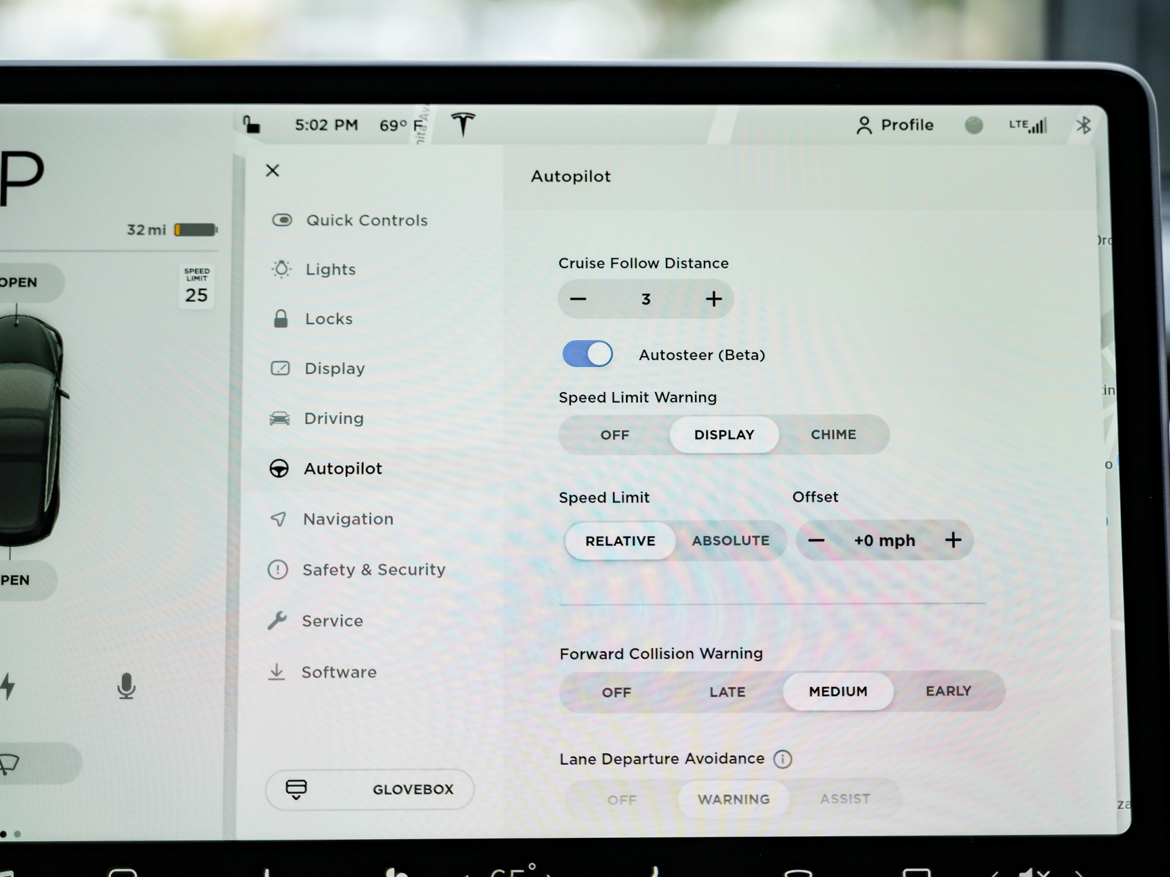
Task: Set Speed Limit Warning to CHIME
Action: point(833,435)
